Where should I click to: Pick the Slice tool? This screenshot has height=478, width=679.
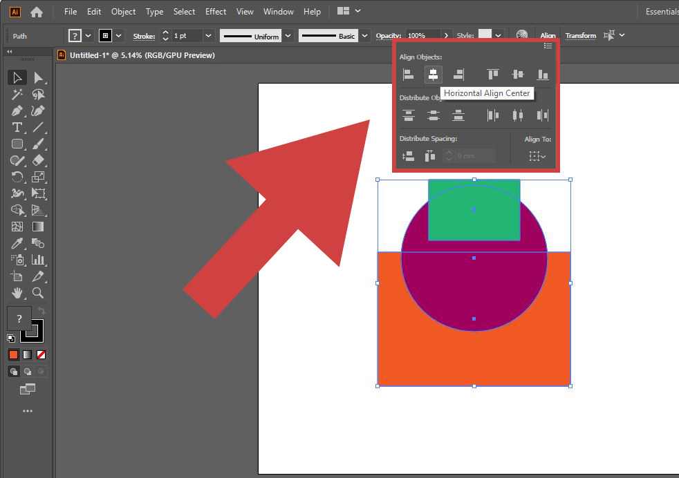click(x=38, y=276)
